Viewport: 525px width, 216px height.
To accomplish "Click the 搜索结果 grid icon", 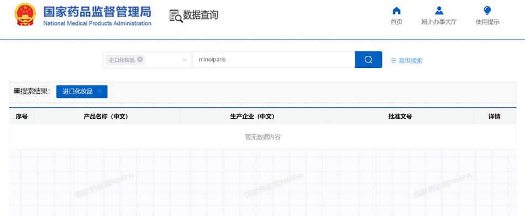I will 17,91.
